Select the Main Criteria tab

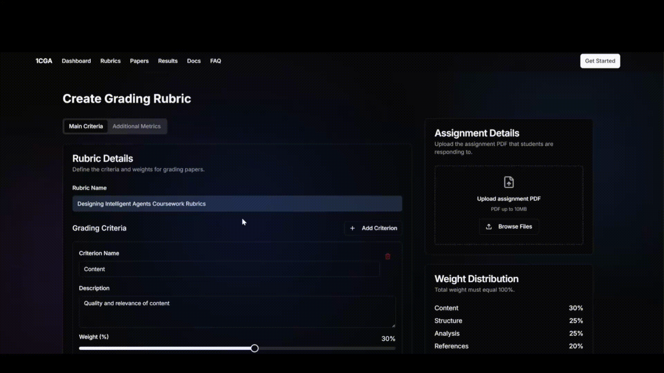(x=86, y=126)
